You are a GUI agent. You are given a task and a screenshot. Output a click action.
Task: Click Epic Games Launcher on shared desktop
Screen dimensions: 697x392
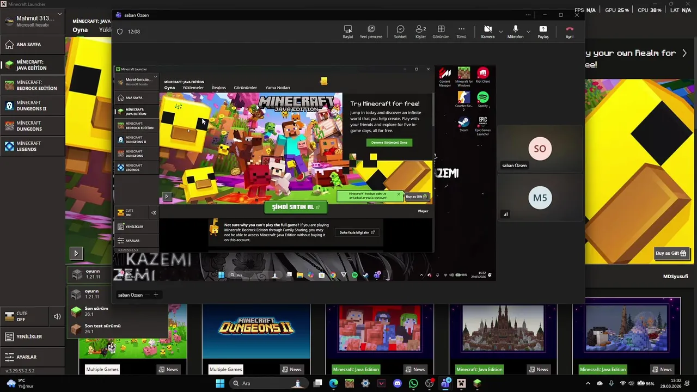(x=482, y=125)
